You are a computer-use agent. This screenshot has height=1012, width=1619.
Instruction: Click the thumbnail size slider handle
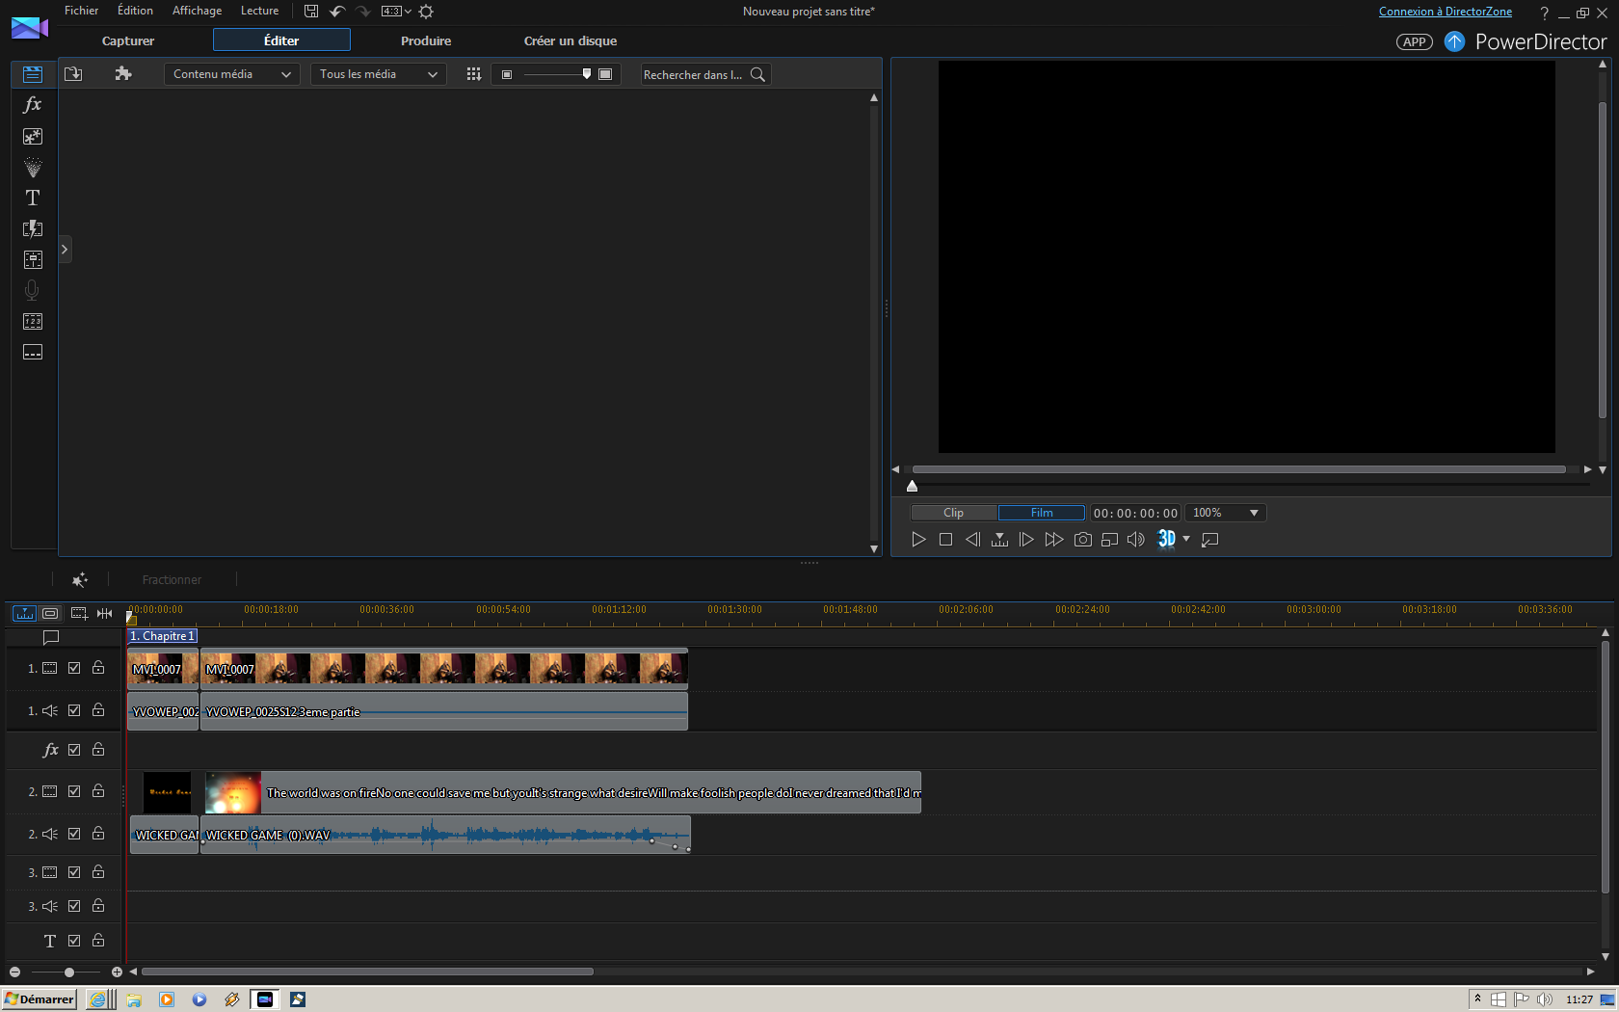pyautogui.click(x=586, y=74)
